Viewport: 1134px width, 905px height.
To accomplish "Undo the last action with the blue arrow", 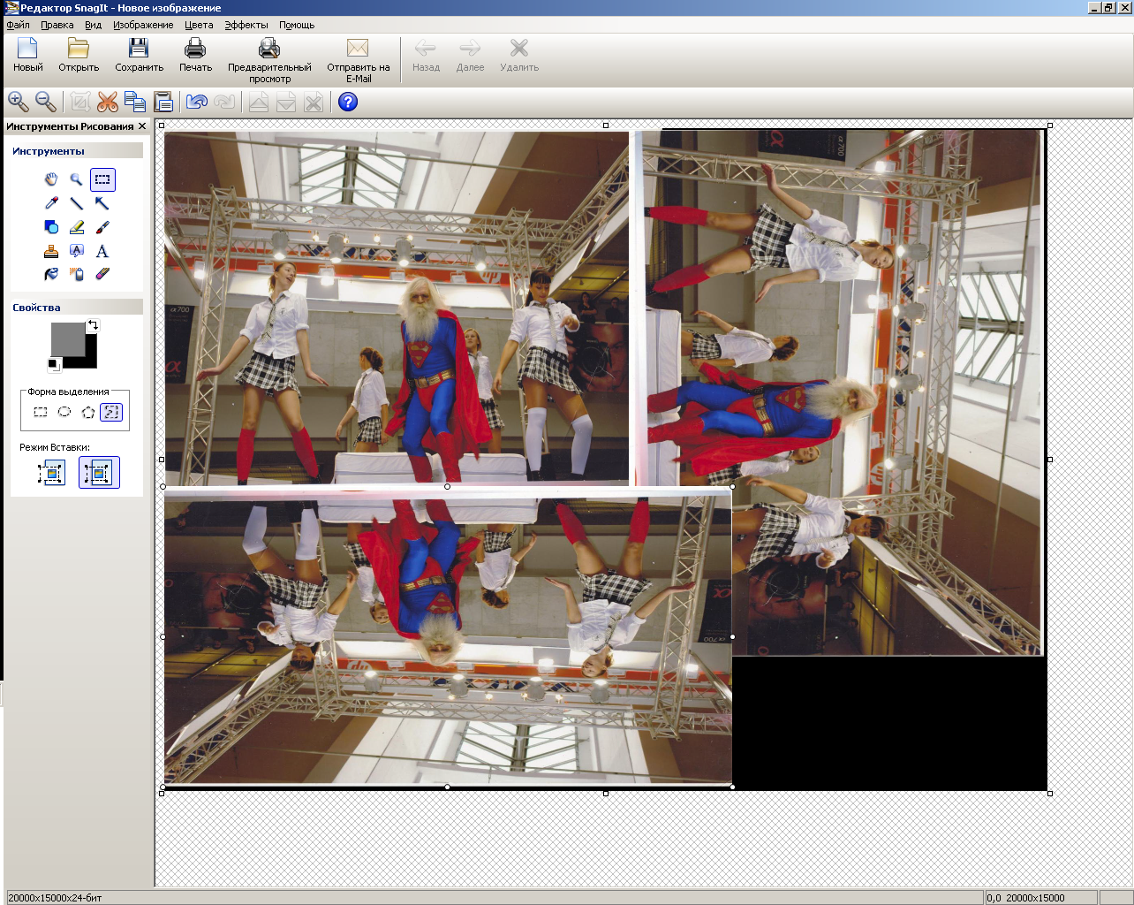I will [x=197, y=103].
